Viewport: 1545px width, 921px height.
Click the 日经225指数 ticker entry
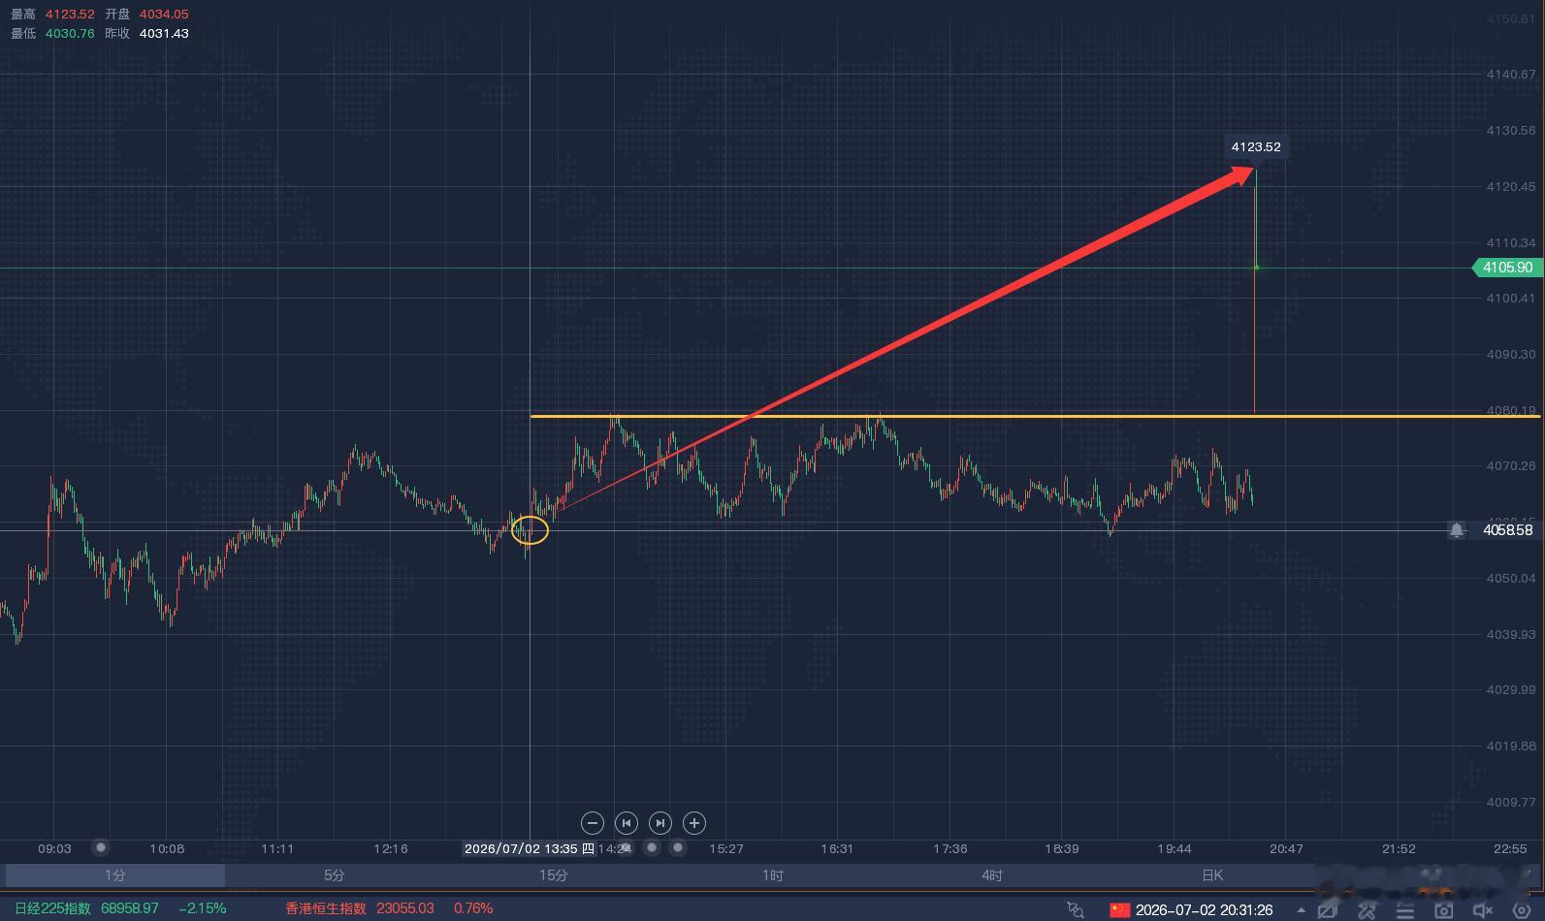pyautogui.click(x=52, y=908)
